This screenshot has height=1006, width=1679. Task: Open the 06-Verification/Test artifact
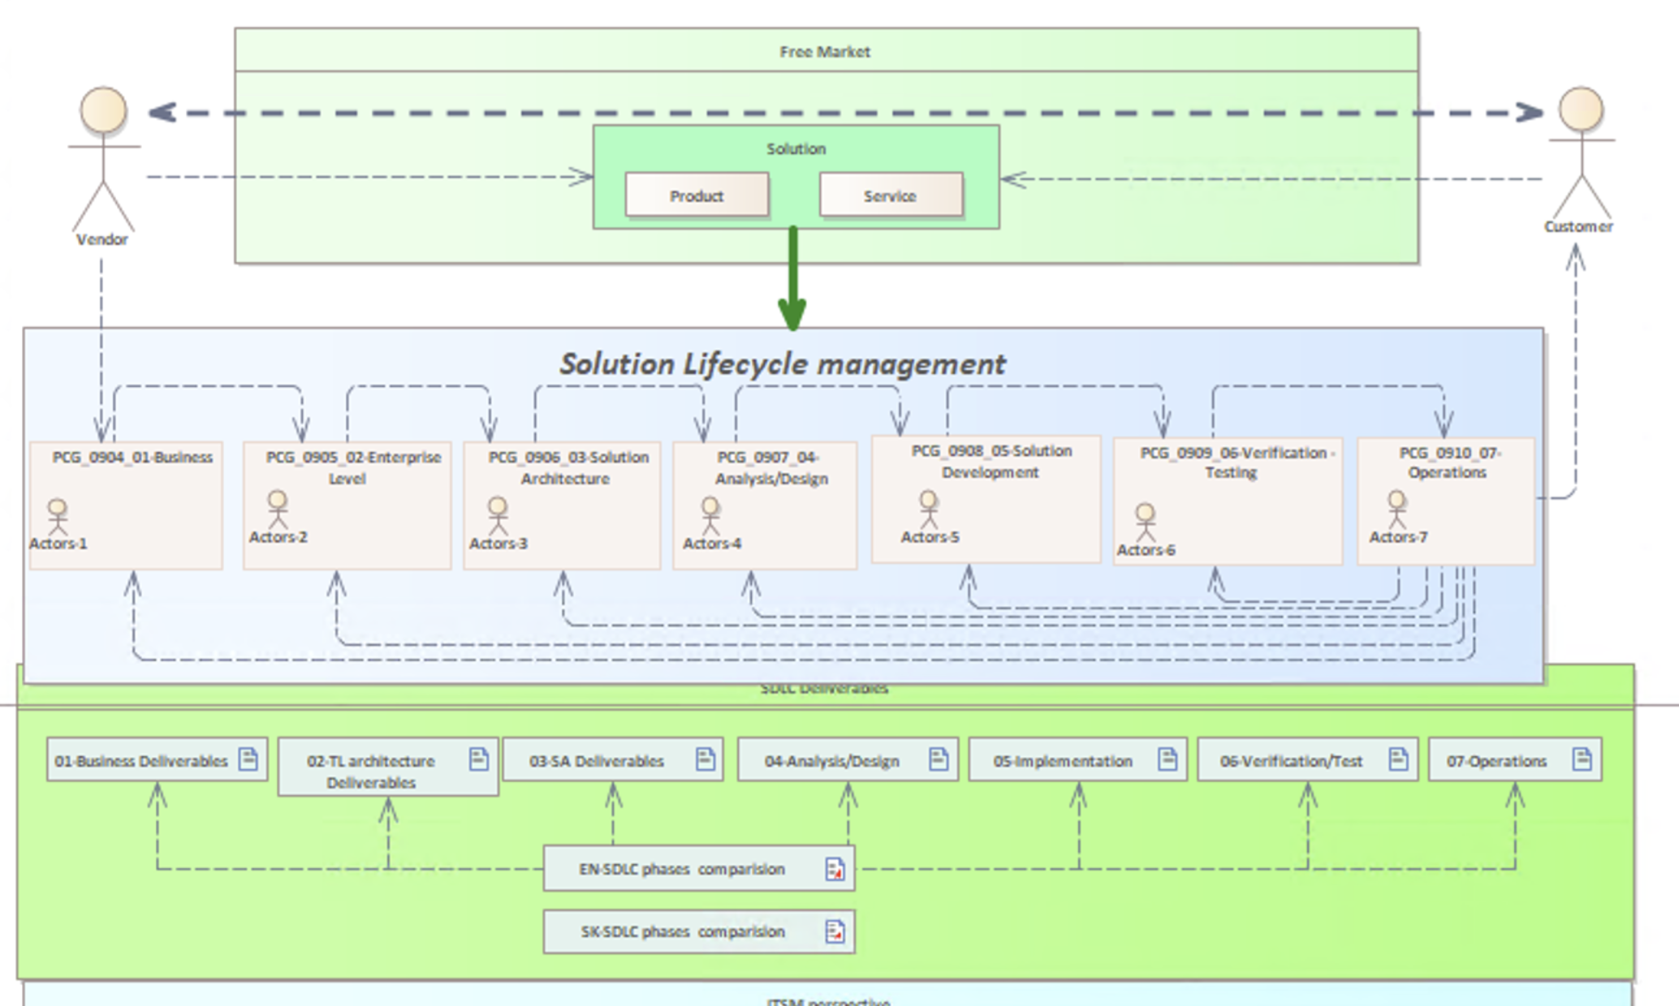coord(1308,759)
